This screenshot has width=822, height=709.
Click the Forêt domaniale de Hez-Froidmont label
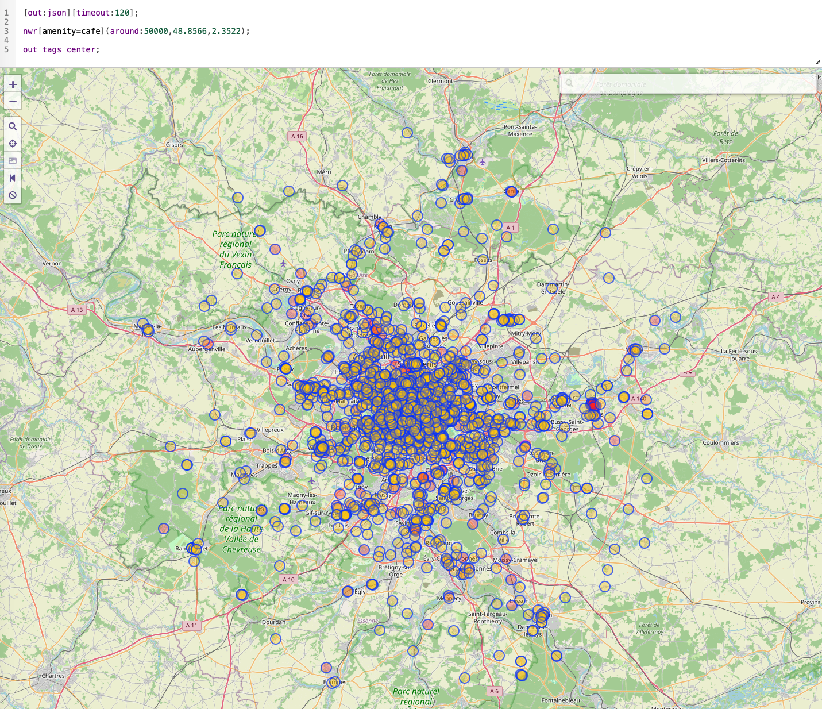(x=390, y=80)
